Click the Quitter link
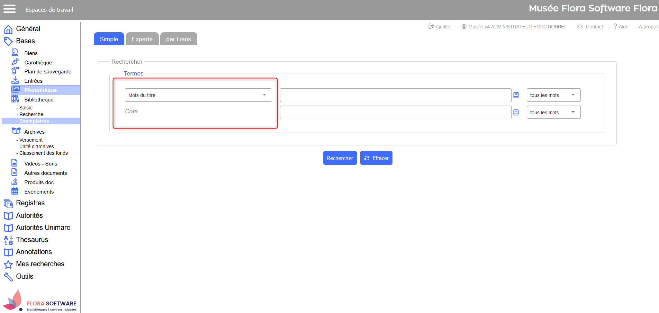 tap(440, 27)
